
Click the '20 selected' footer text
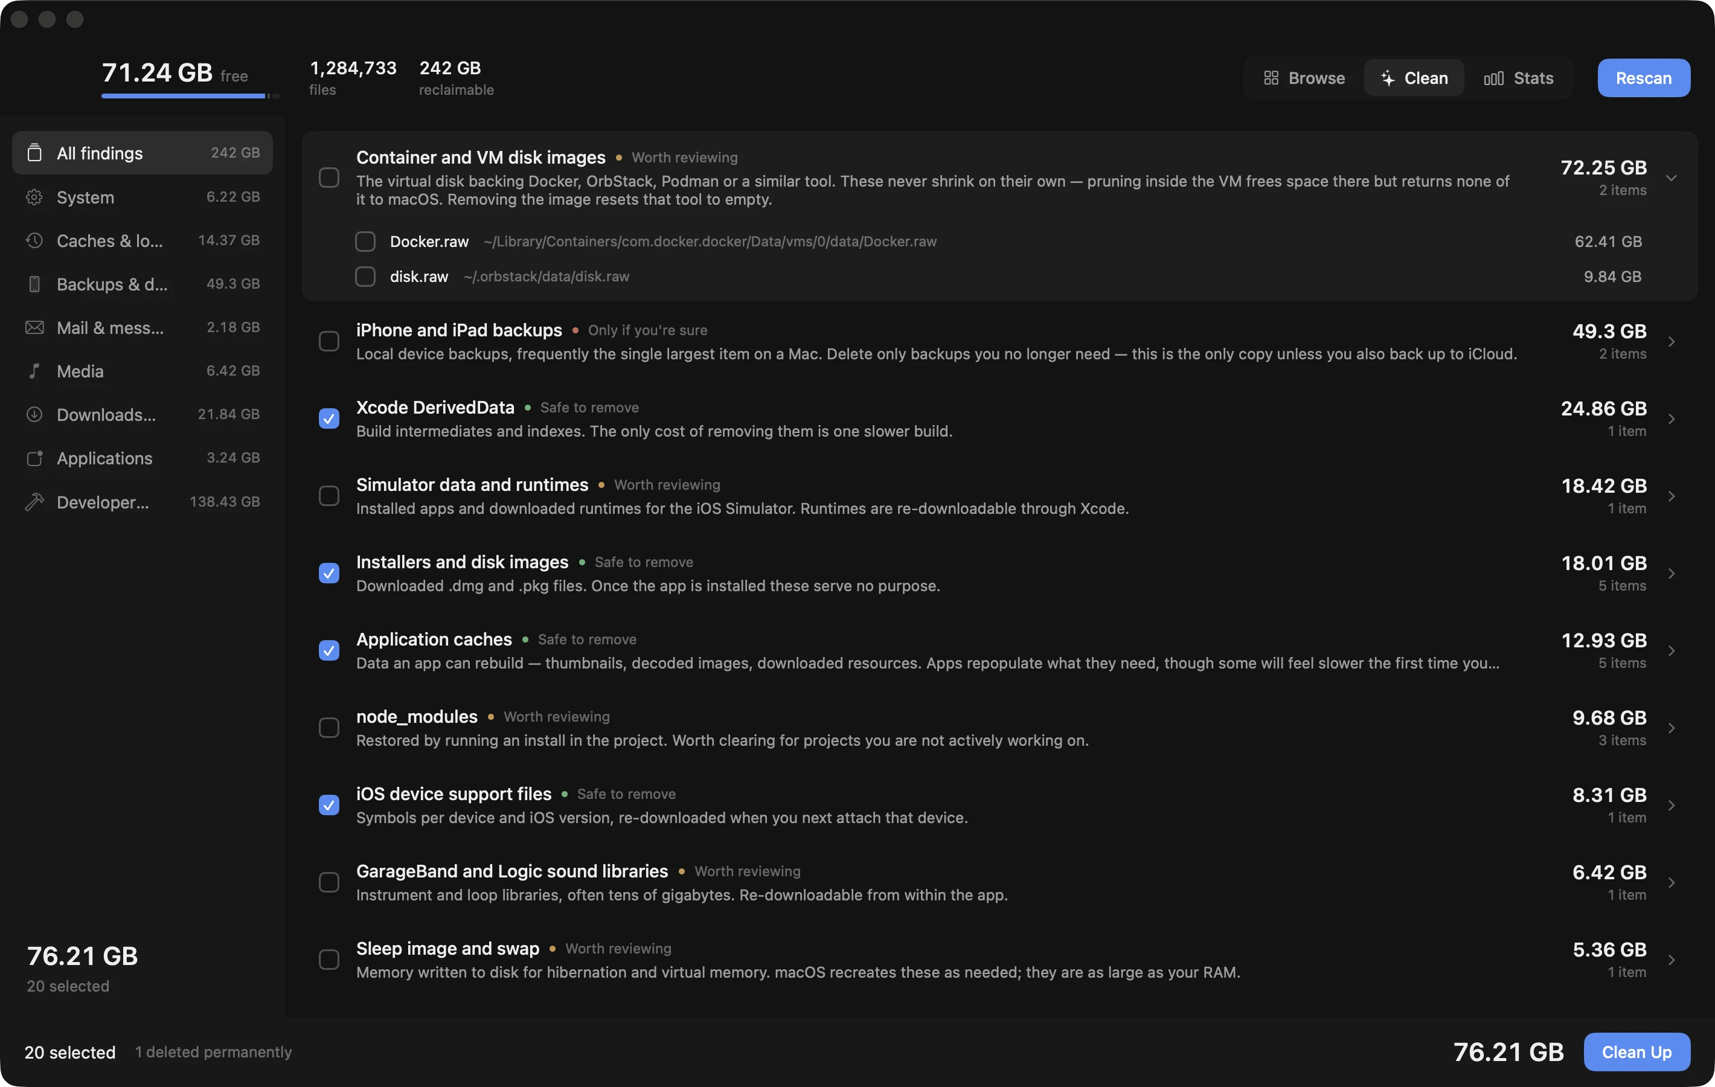pyautogui.click(x=70, y=1052)
